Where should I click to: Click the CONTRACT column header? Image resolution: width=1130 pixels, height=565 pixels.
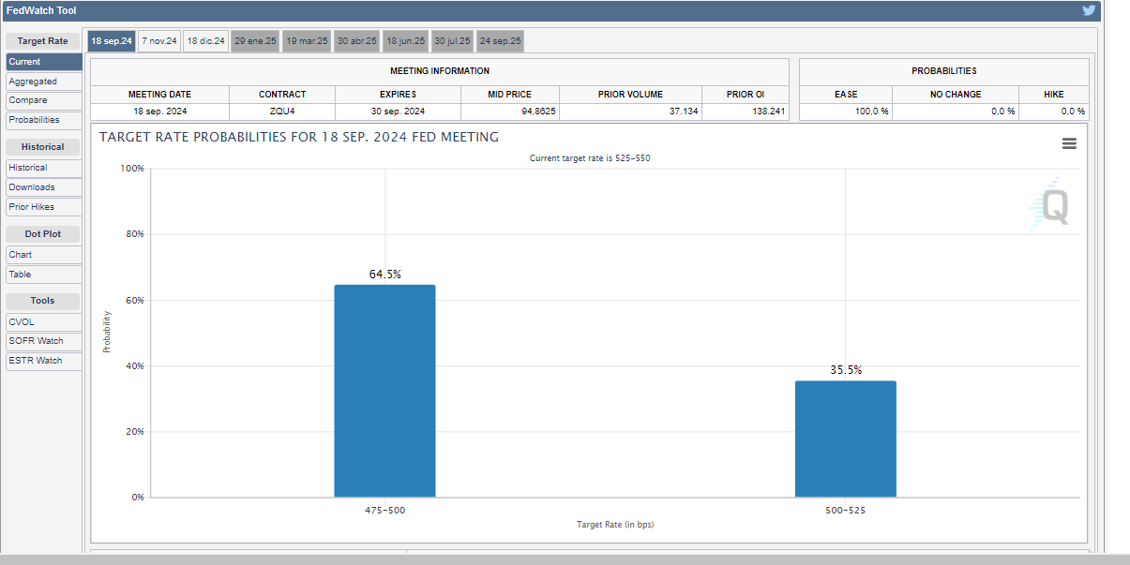282,95
